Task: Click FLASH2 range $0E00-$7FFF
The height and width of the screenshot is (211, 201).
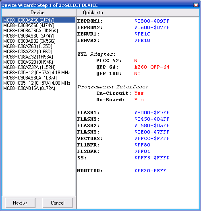Action: point(152,132)
